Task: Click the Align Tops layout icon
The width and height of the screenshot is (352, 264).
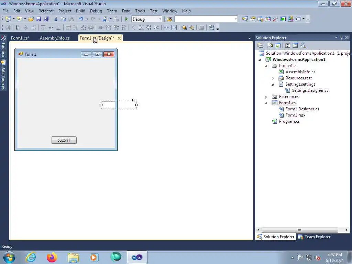Action: 43,27
